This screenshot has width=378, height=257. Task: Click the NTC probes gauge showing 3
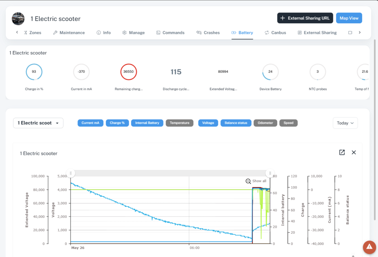(x=317, y=72)
